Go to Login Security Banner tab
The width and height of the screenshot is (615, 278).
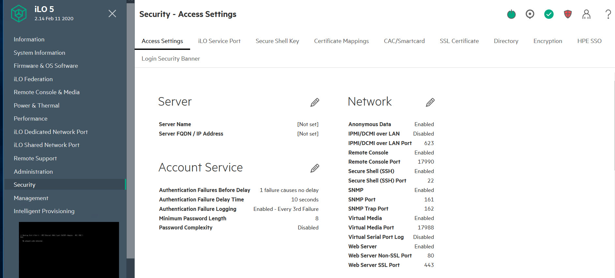point(171,59)
